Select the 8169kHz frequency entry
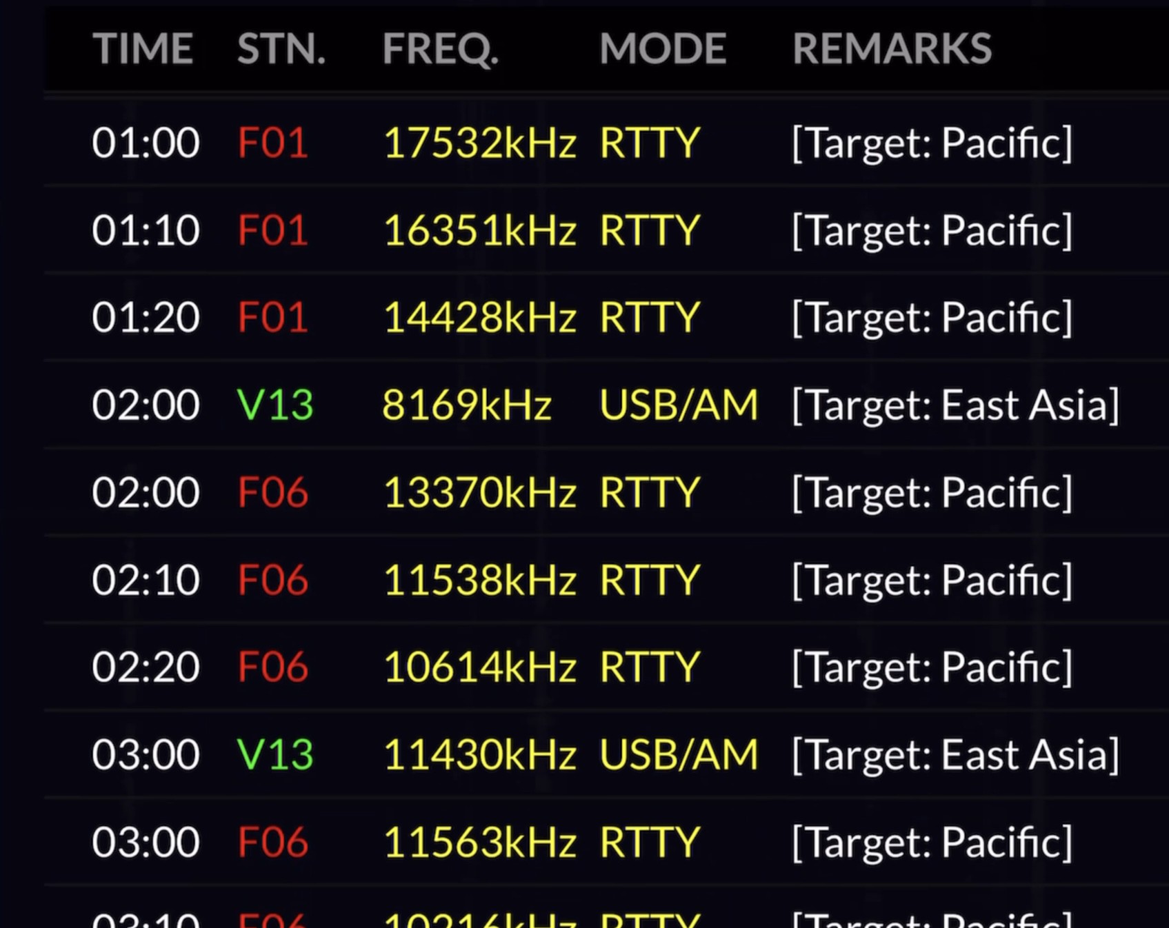The height and width of the screenshot is (928, 1169). [x=467, y=405]
